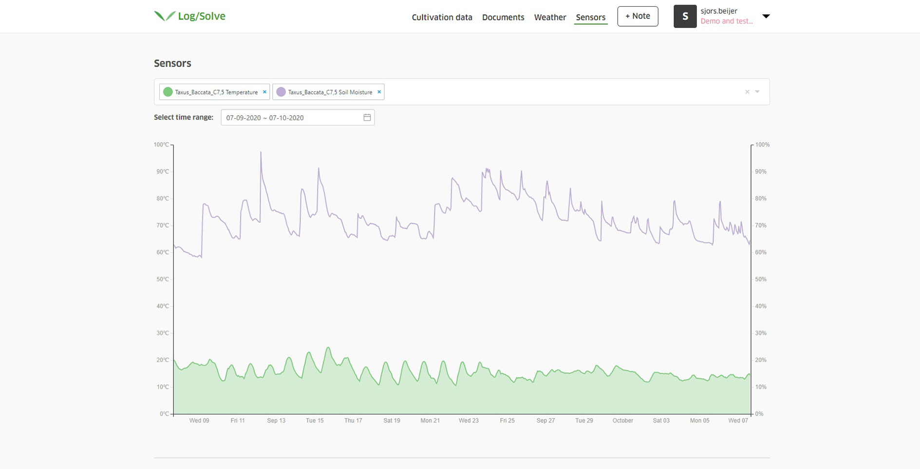Open the date picker calendar icon
The width and height of the screenshot is (920, 469).
tap(367, 117)
